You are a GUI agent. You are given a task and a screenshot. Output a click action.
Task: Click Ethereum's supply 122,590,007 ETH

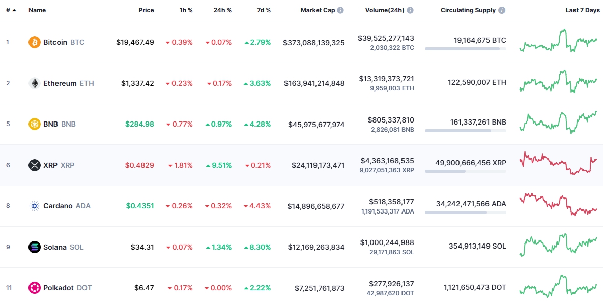477,82
